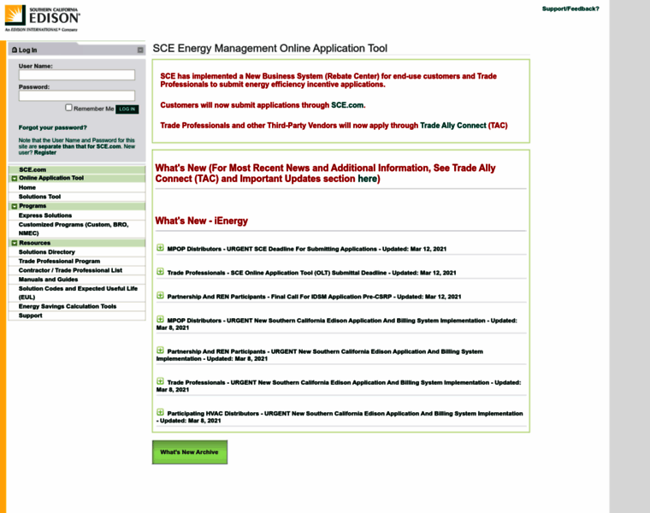
Task: Click the Register link for new users
Action: click(45, 152)
